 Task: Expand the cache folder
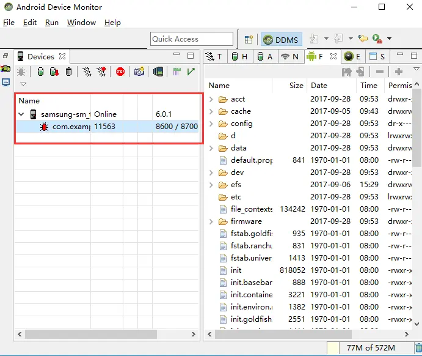tap(211, 111)
